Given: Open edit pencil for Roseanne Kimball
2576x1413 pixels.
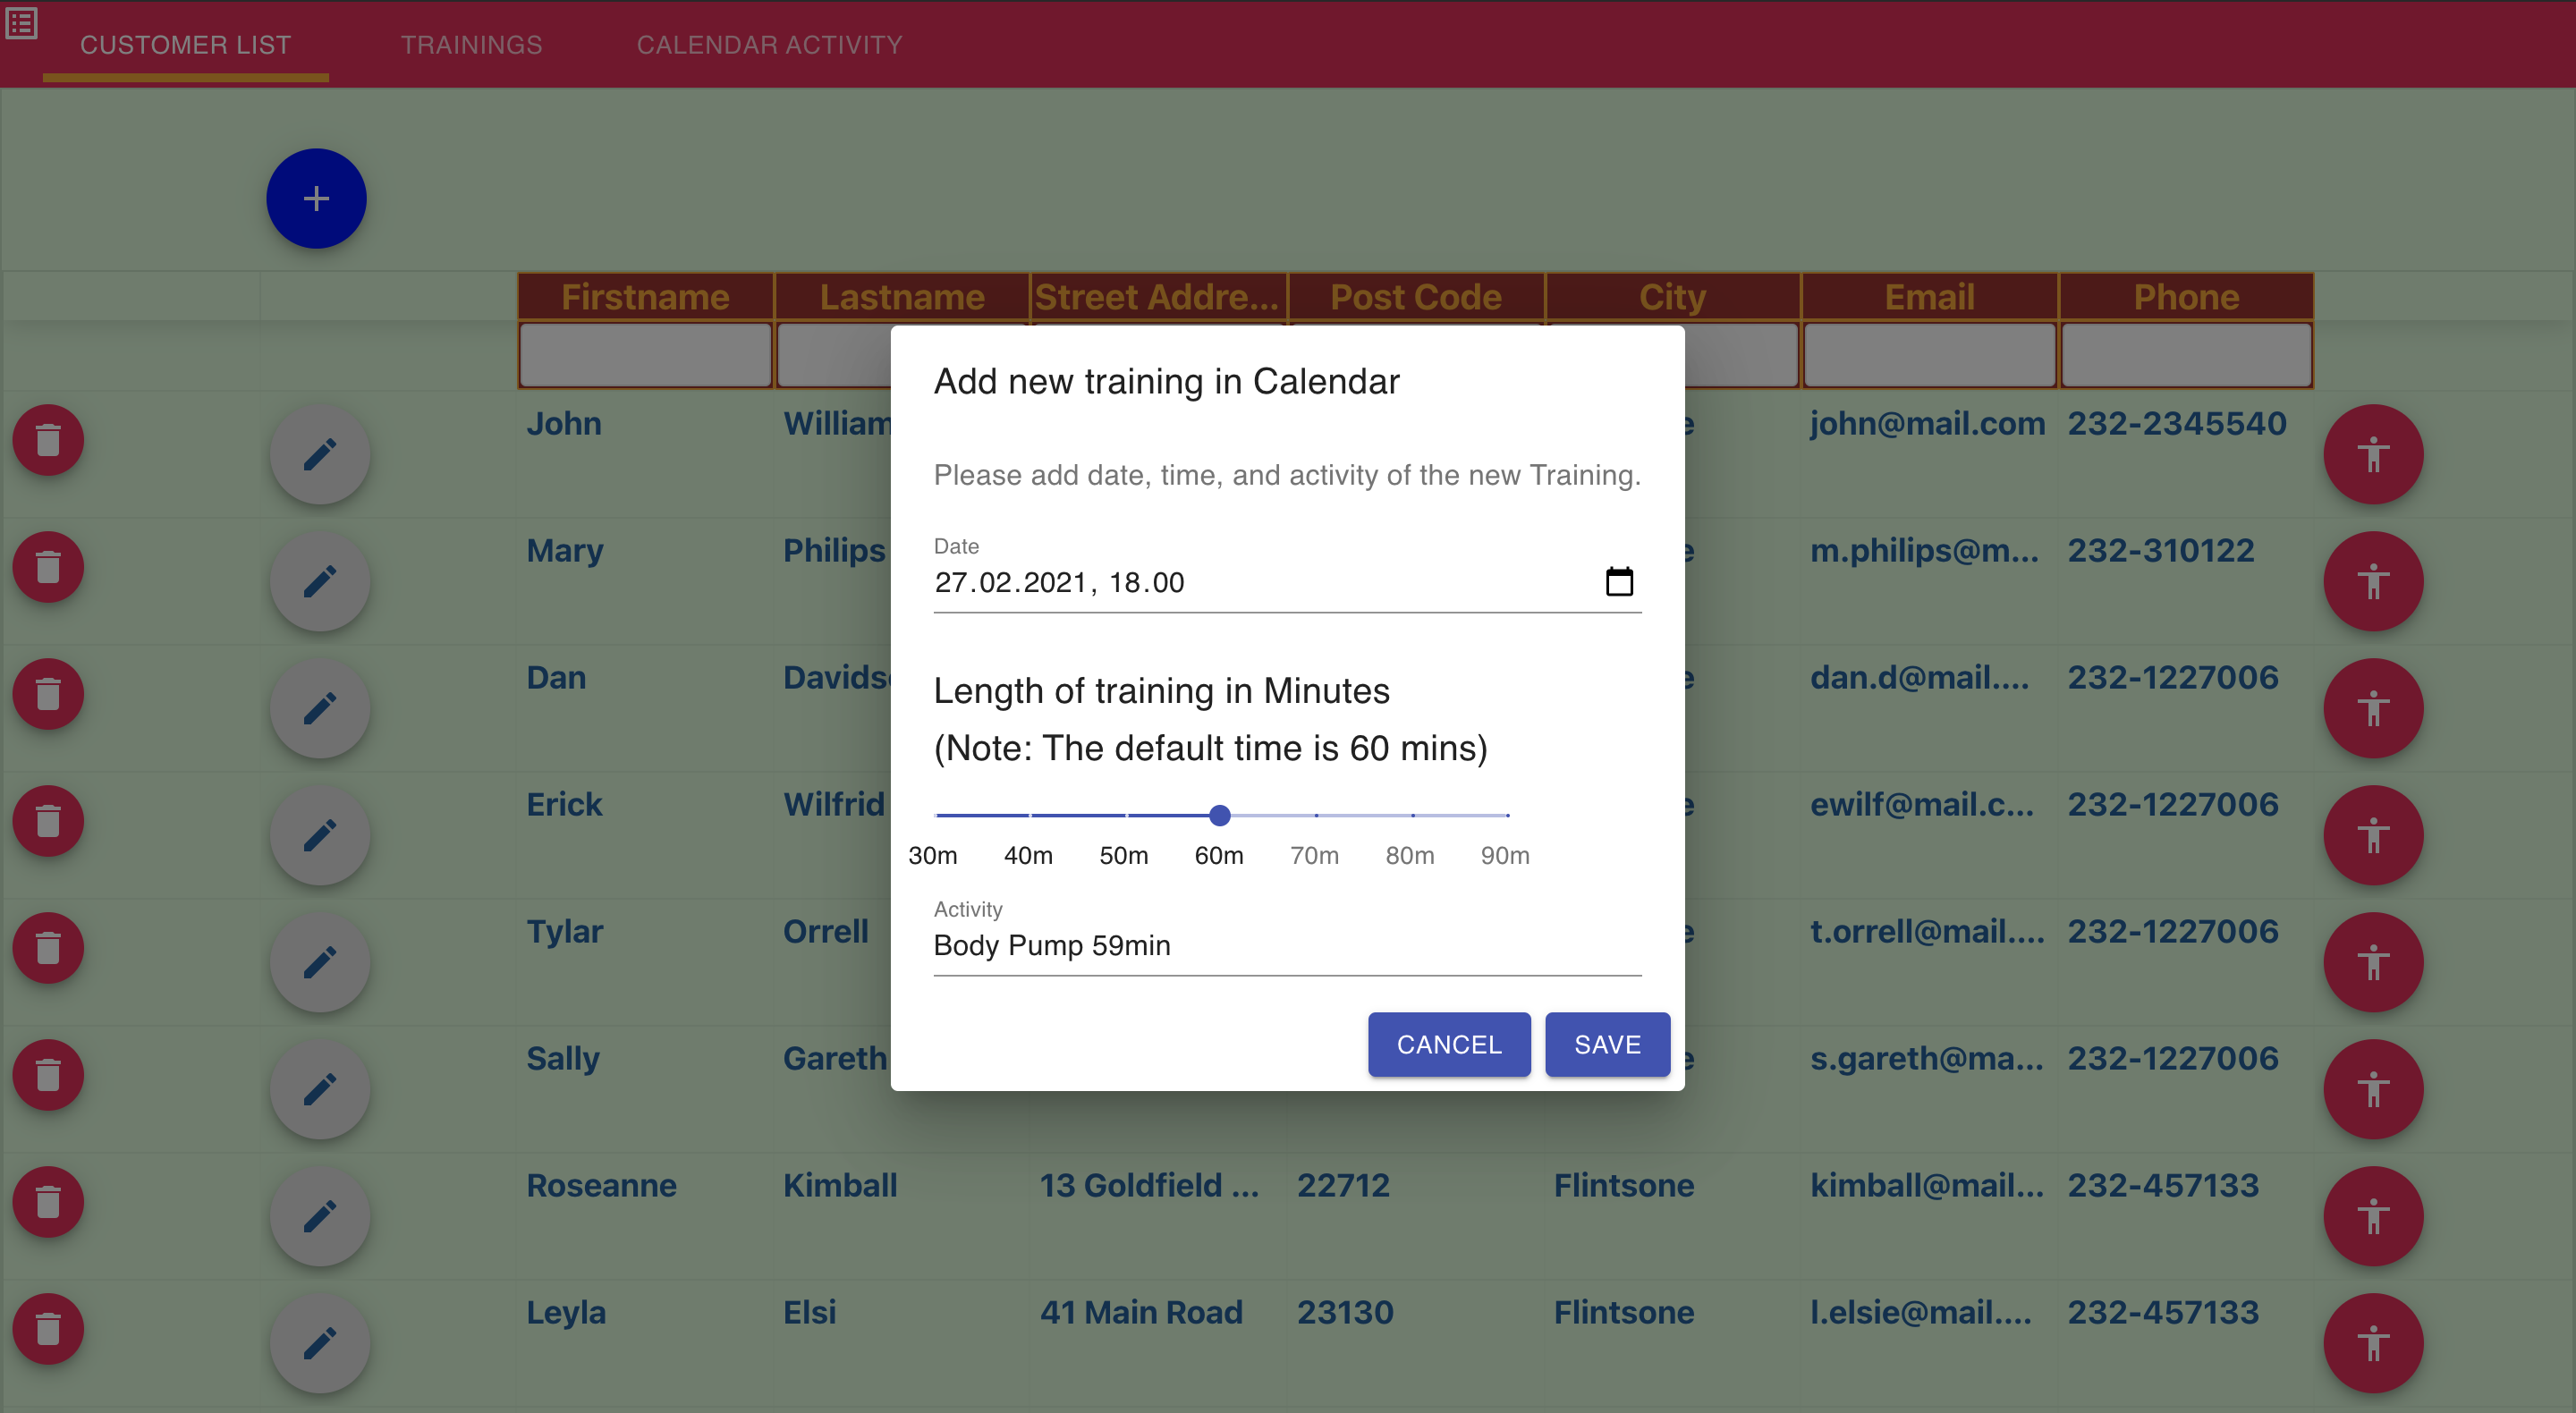Looking at the screenshot, I should 319,1216.
